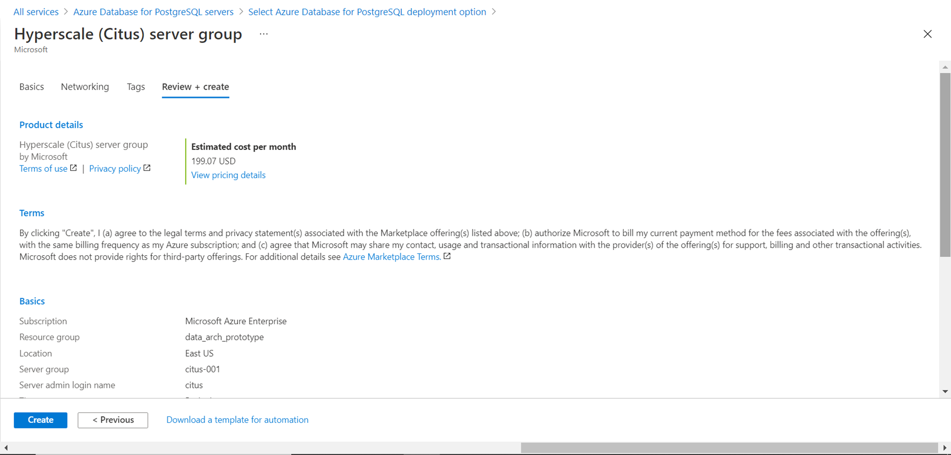Go to Azure Database for PostgreSQL servers breadcrumb

click(153, 12)
